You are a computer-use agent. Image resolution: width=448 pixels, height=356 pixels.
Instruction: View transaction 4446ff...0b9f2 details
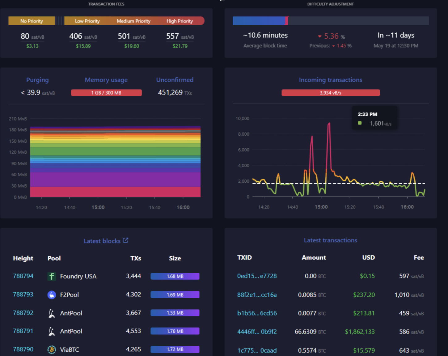click(x=257, y=332)
